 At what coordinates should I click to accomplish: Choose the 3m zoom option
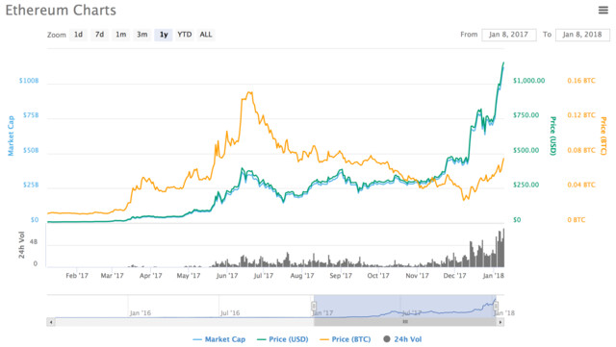[142, 35]
